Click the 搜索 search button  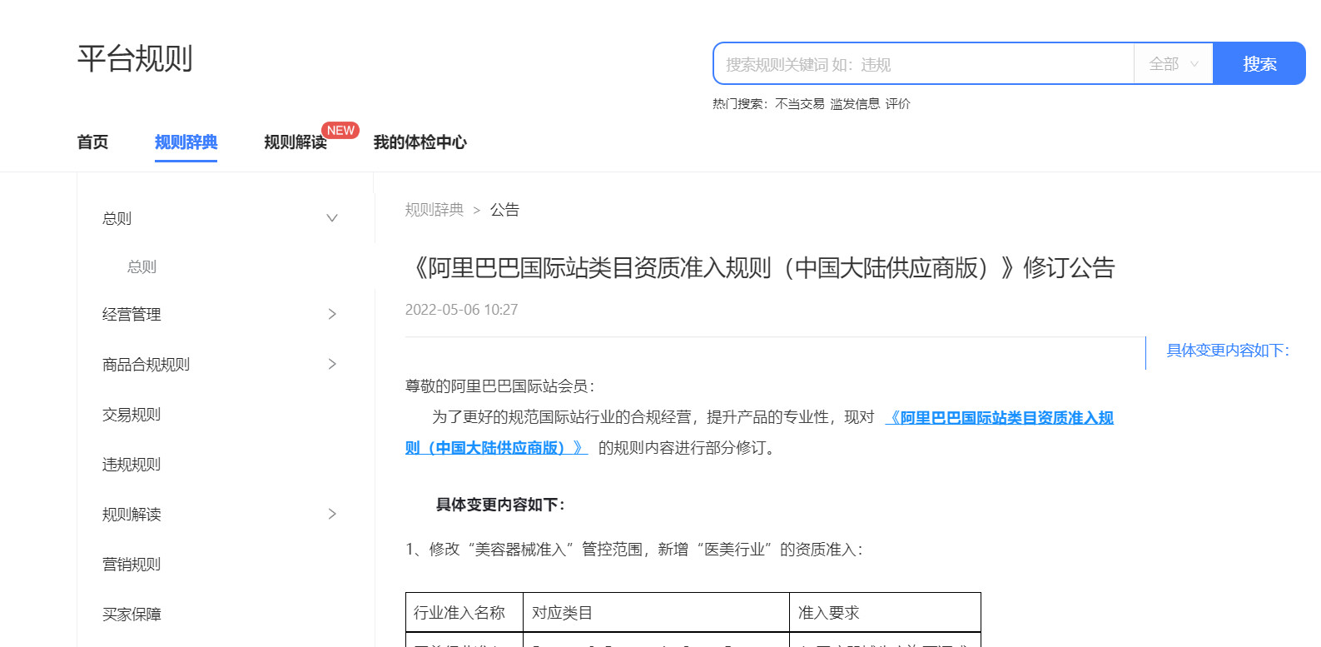click(x=1259, y=63)
